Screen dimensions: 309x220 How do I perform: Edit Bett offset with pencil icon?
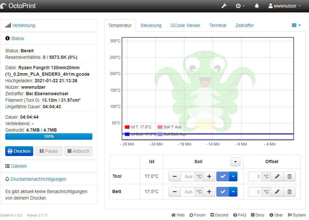[x=277, y=192]
